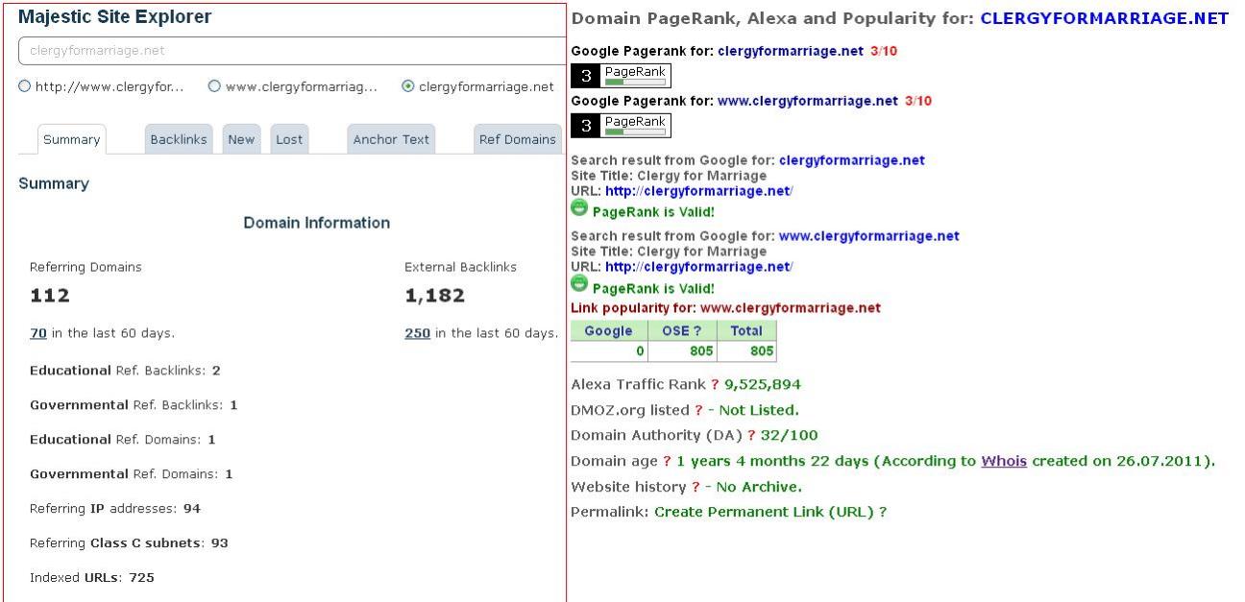Open the Anchor Text tab
1245x602 pixels.
pos(391,139)
